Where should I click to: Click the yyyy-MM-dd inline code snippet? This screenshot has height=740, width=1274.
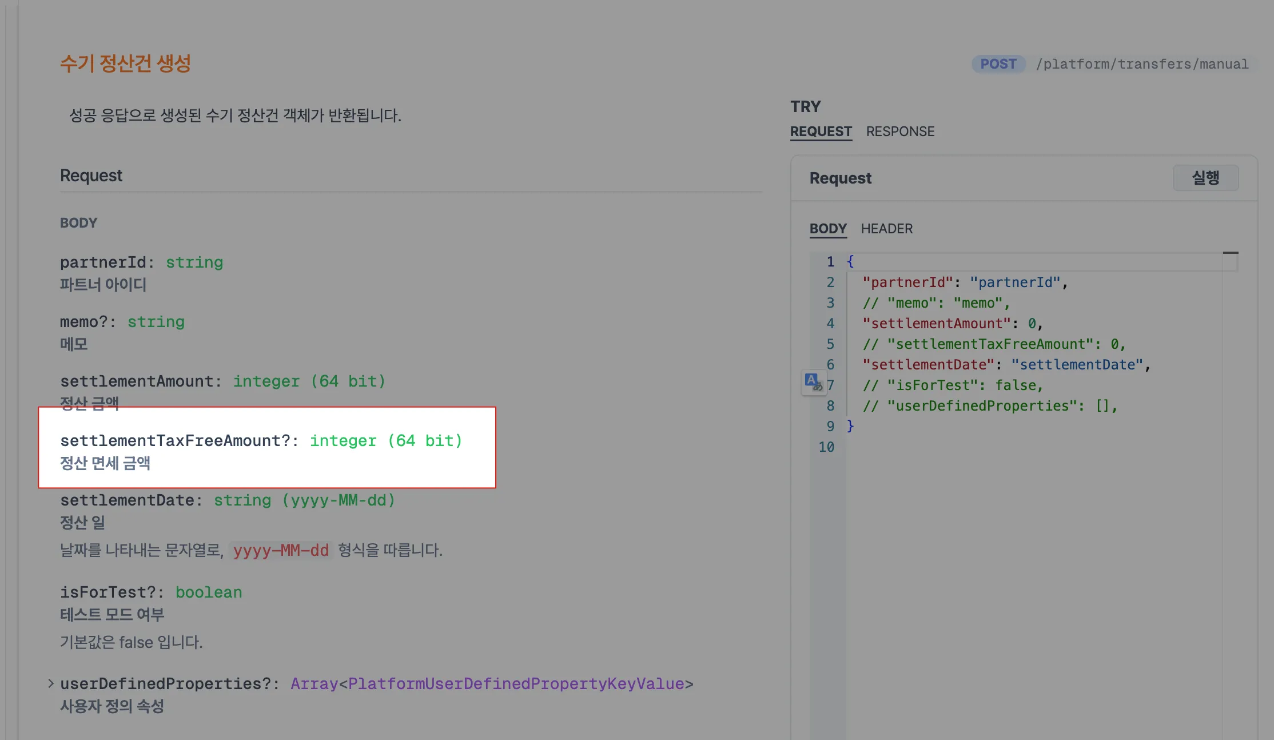pos(281,551)
